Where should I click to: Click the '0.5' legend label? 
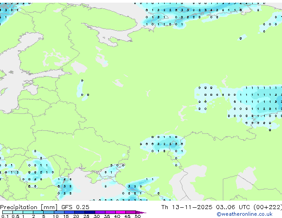click(16, 216)
